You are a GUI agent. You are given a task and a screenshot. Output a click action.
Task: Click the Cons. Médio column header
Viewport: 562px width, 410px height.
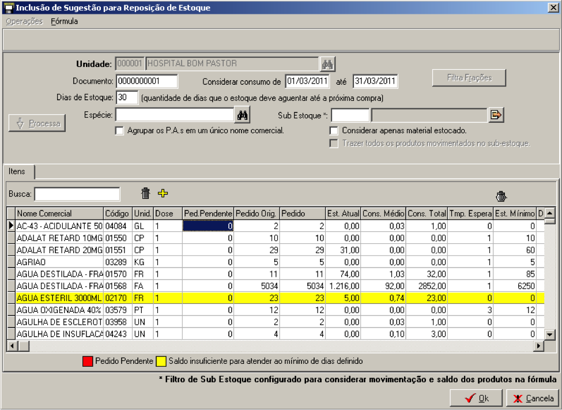(x=383, y=213)
